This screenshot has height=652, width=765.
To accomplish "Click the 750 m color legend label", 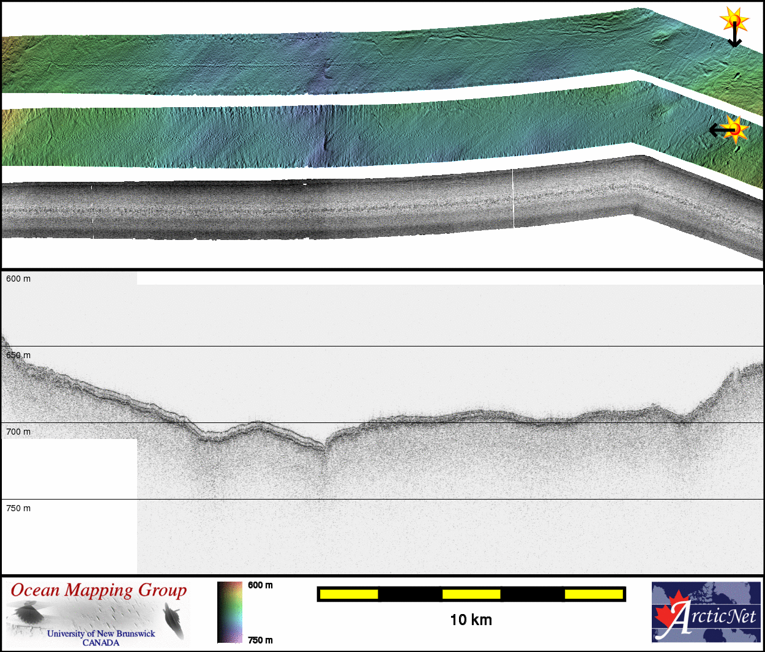I will pyautogui.click(x=260, y=640).
